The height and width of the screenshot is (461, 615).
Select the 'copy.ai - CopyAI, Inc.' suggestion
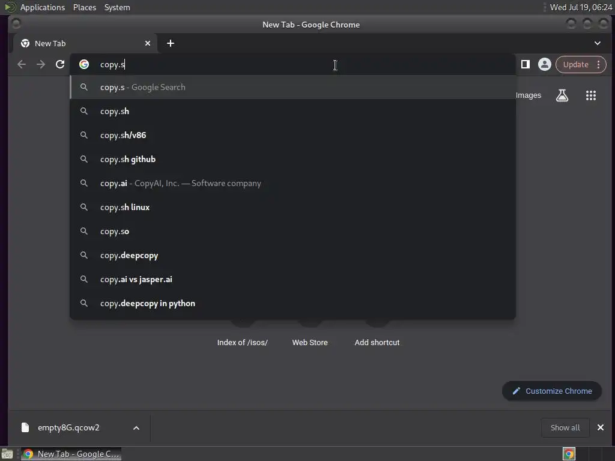[292, 183]
